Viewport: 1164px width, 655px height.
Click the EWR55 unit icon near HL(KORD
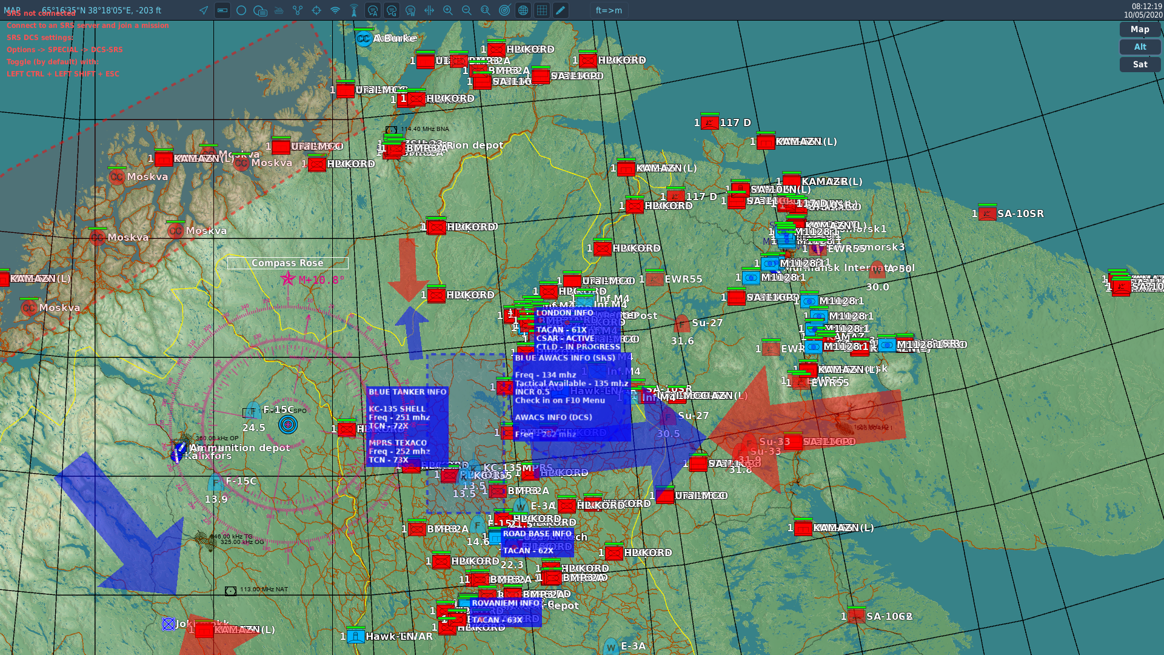tap(655, 279)
